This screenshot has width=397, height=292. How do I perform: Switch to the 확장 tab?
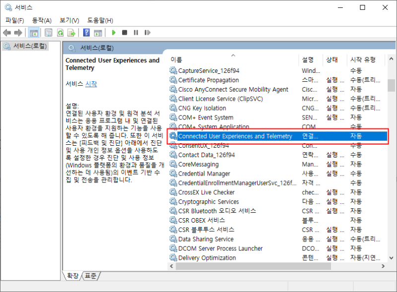click(72, 276)
